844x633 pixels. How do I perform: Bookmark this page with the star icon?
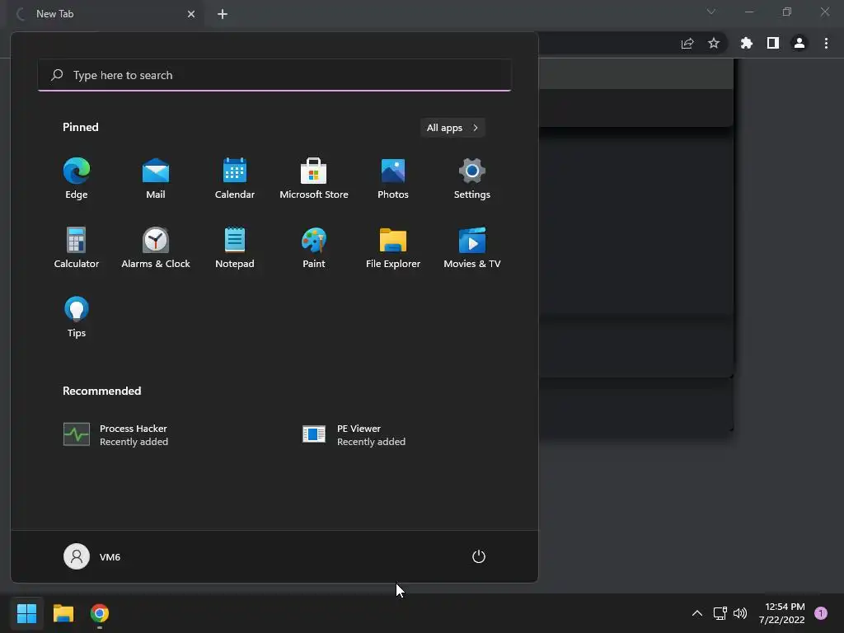pyautogui.click(x=714, y=43)
